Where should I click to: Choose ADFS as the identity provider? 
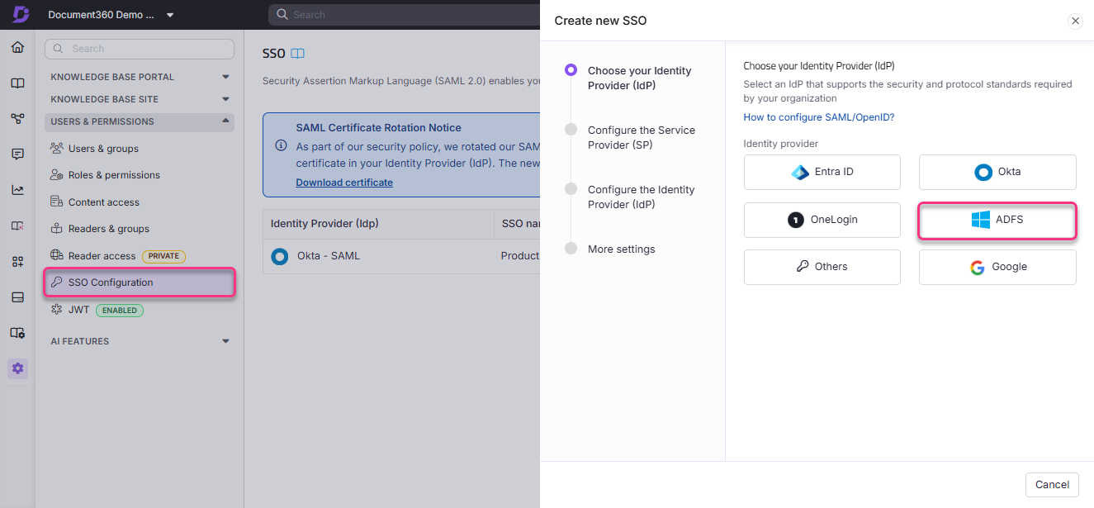pos(997,220)
